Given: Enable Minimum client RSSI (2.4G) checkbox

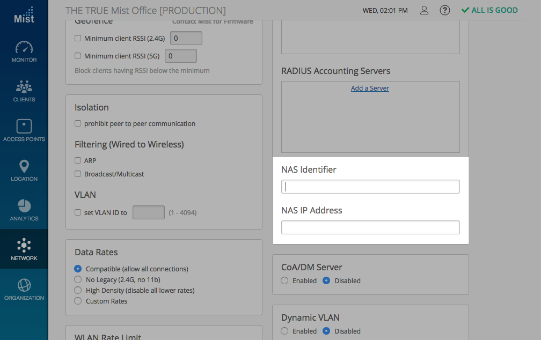Looking at the screenshot, I should 78,39.
